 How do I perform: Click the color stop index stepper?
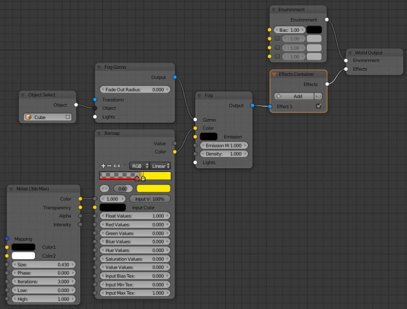[104, 188]
